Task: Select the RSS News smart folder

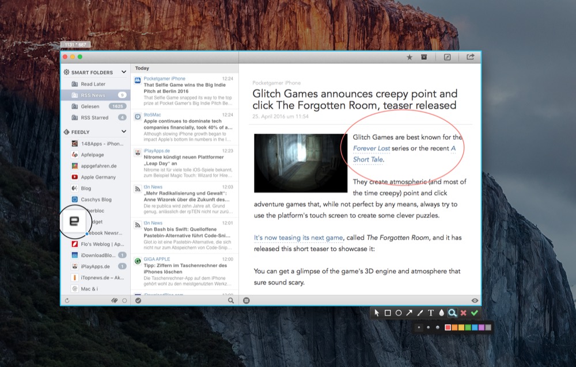Action: tap(96, 95)
